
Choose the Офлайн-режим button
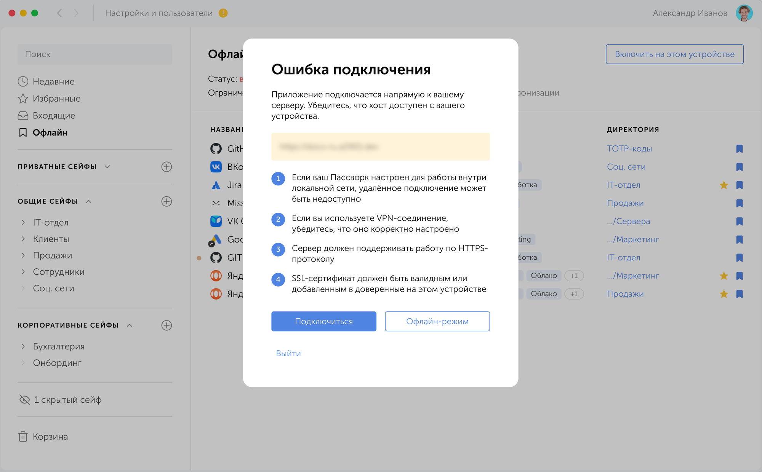coord(437,321)
